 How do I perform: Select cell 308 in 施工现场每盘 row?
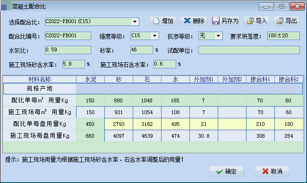pos(260,136)
